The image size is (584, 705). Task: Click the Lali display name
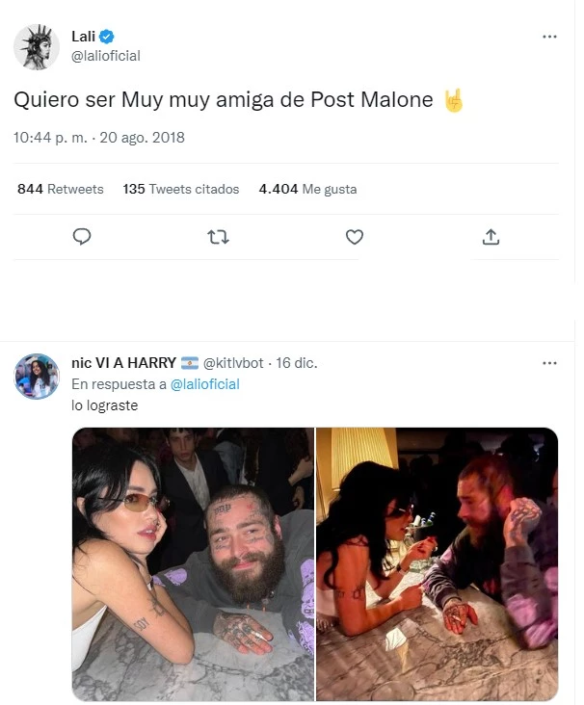[x=83, y=37]
